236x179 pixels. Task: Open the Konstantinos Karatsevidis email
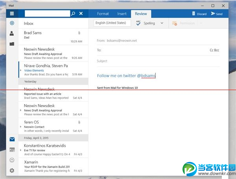53,149
